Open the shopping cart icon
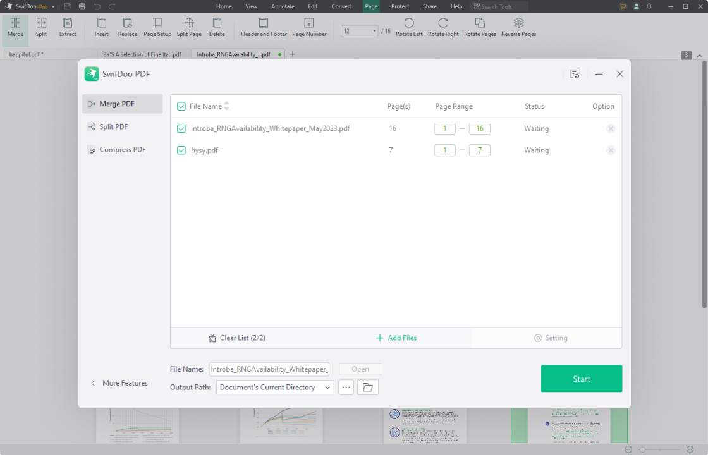 pyautogui.click(x=623, y=6)
